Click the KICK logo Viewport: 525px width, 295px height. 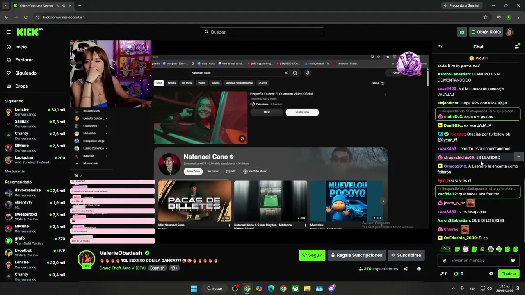[30, 32]
